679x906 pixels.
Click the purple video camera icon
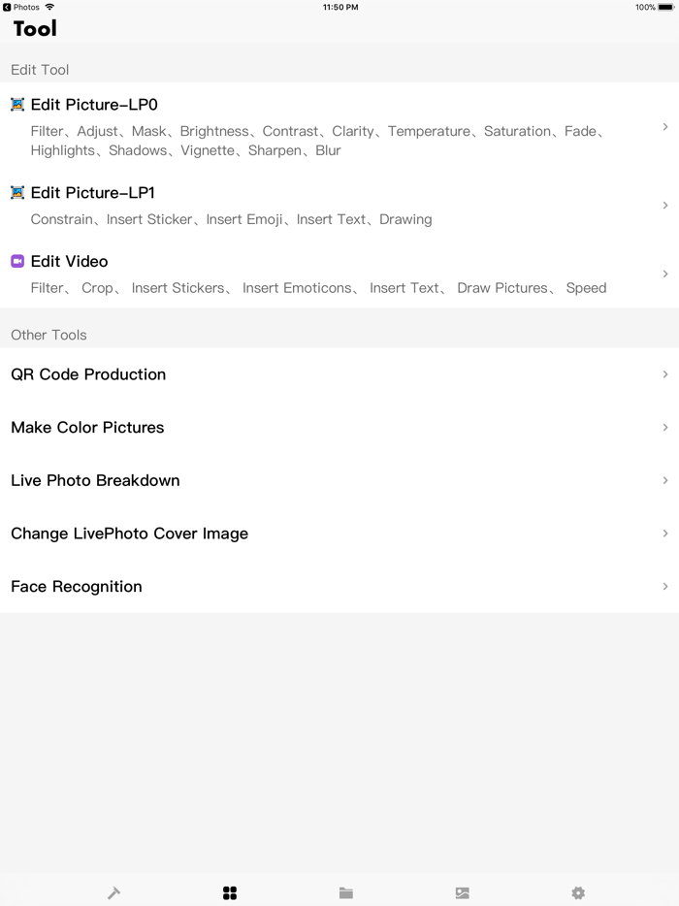coord(17,261)
